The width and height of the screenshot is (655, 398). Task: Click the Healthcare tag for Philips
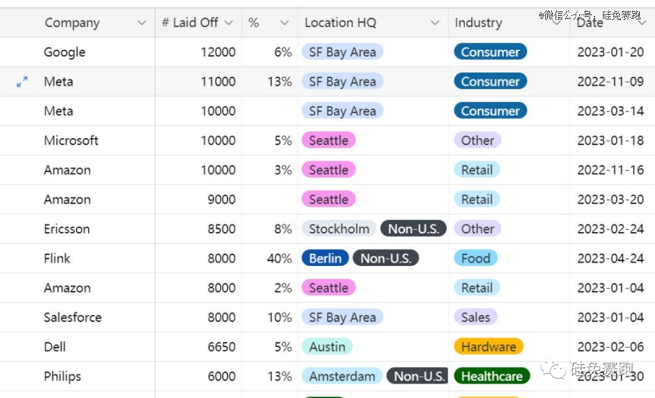point(492,376)
